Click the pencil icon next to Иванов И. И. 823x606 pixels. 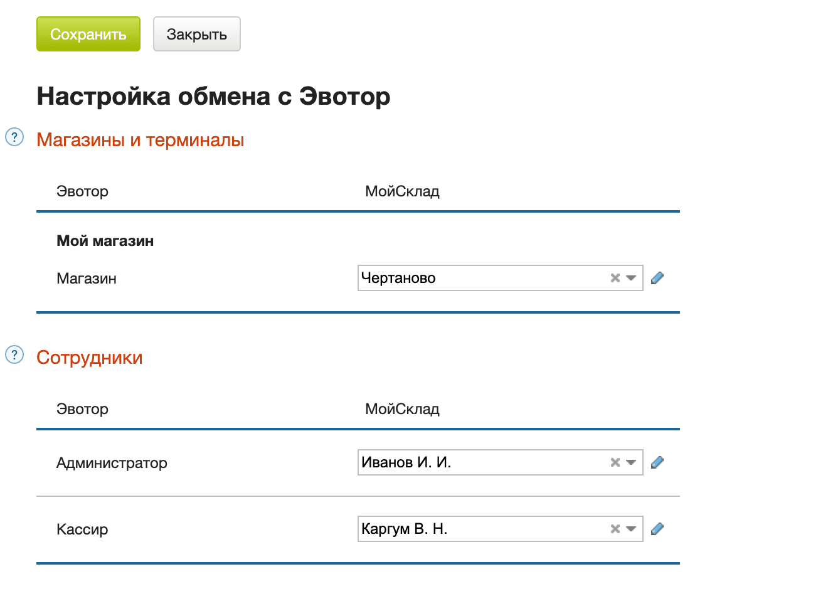[657, 462]
